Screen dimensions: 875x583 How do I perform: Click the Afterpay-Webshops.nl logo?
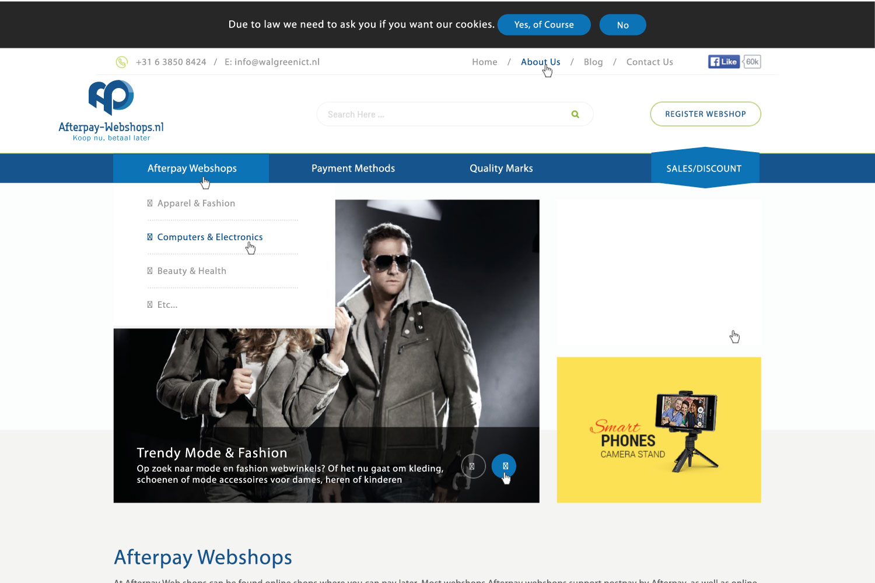pos(111,111)
